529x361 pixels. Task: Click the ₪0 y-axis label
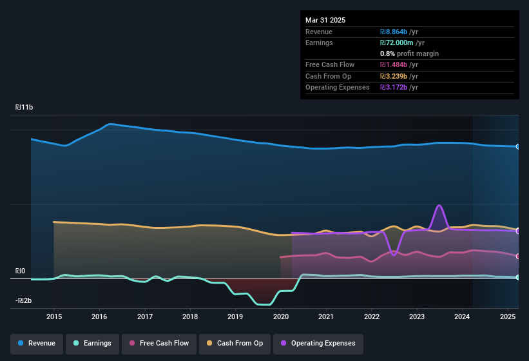(x=20, y=271)
